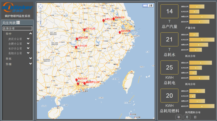Click the 长沙分公司 red map marker
217x121 pixels.
76,47
